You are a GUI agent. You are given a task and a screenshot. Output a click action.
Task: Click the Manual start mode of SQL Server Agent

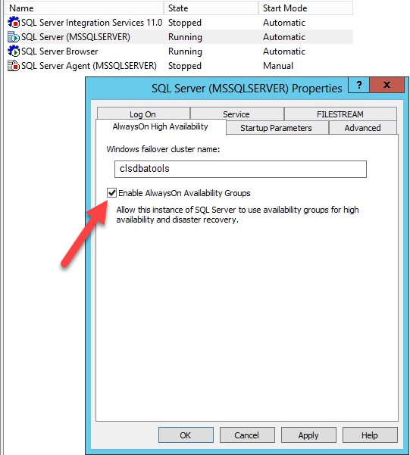coord(278,66)
